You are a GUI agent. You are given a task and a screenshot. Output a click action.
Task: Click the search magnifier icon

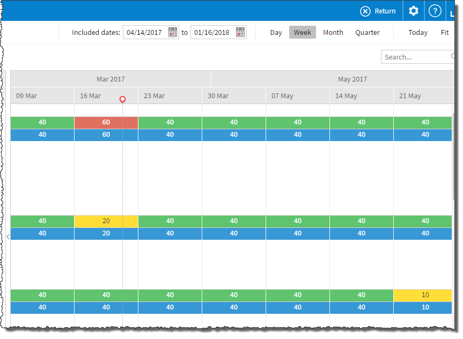(x=454, y=57)
